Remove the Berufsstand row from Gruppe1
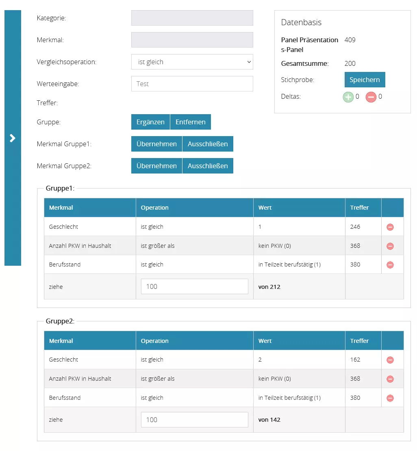417x451 pixels. (x=390, y=265)
